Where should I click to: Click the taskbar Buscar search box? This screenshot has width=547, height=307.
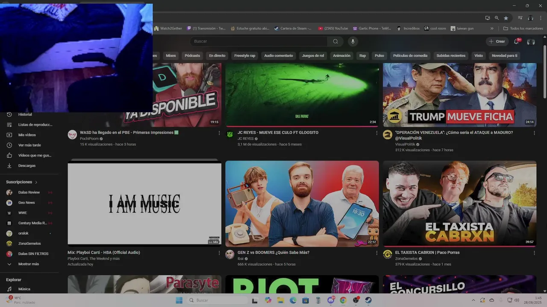click(x=217, y=300)
